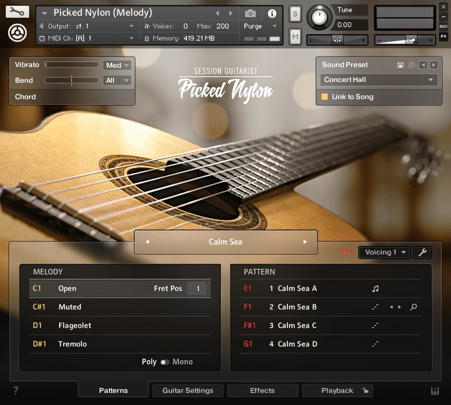
Task: Open voicing settings wrench icon
Action: pos(422,252)
